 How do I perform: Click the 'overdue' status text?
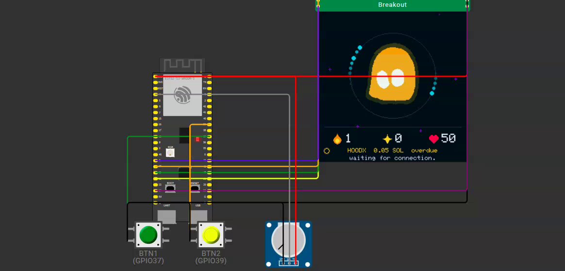(x=424, y=150)
